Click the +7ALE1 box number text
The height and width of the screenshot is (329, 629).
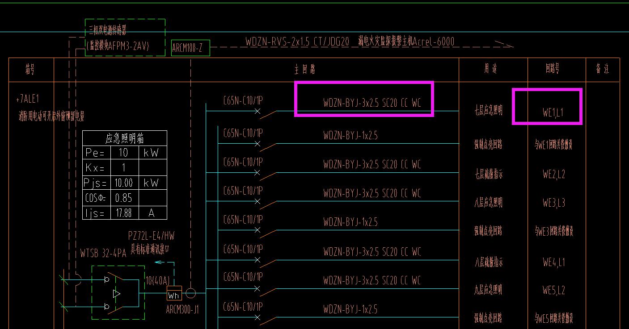coord(27,99)
